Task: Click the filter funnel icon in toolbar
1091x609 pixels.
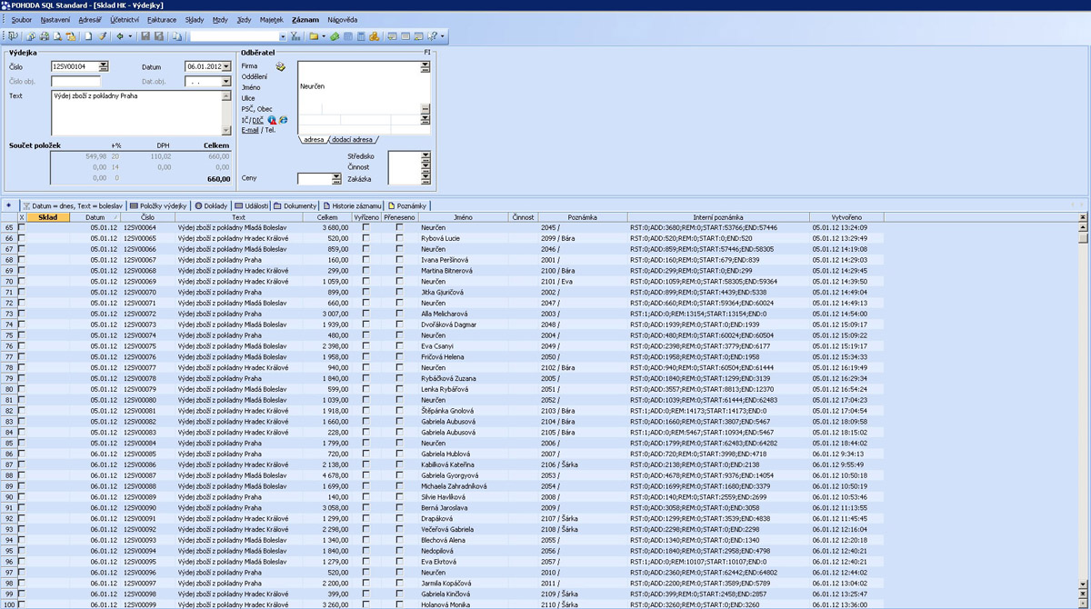Action: click(x=295, y=36)
